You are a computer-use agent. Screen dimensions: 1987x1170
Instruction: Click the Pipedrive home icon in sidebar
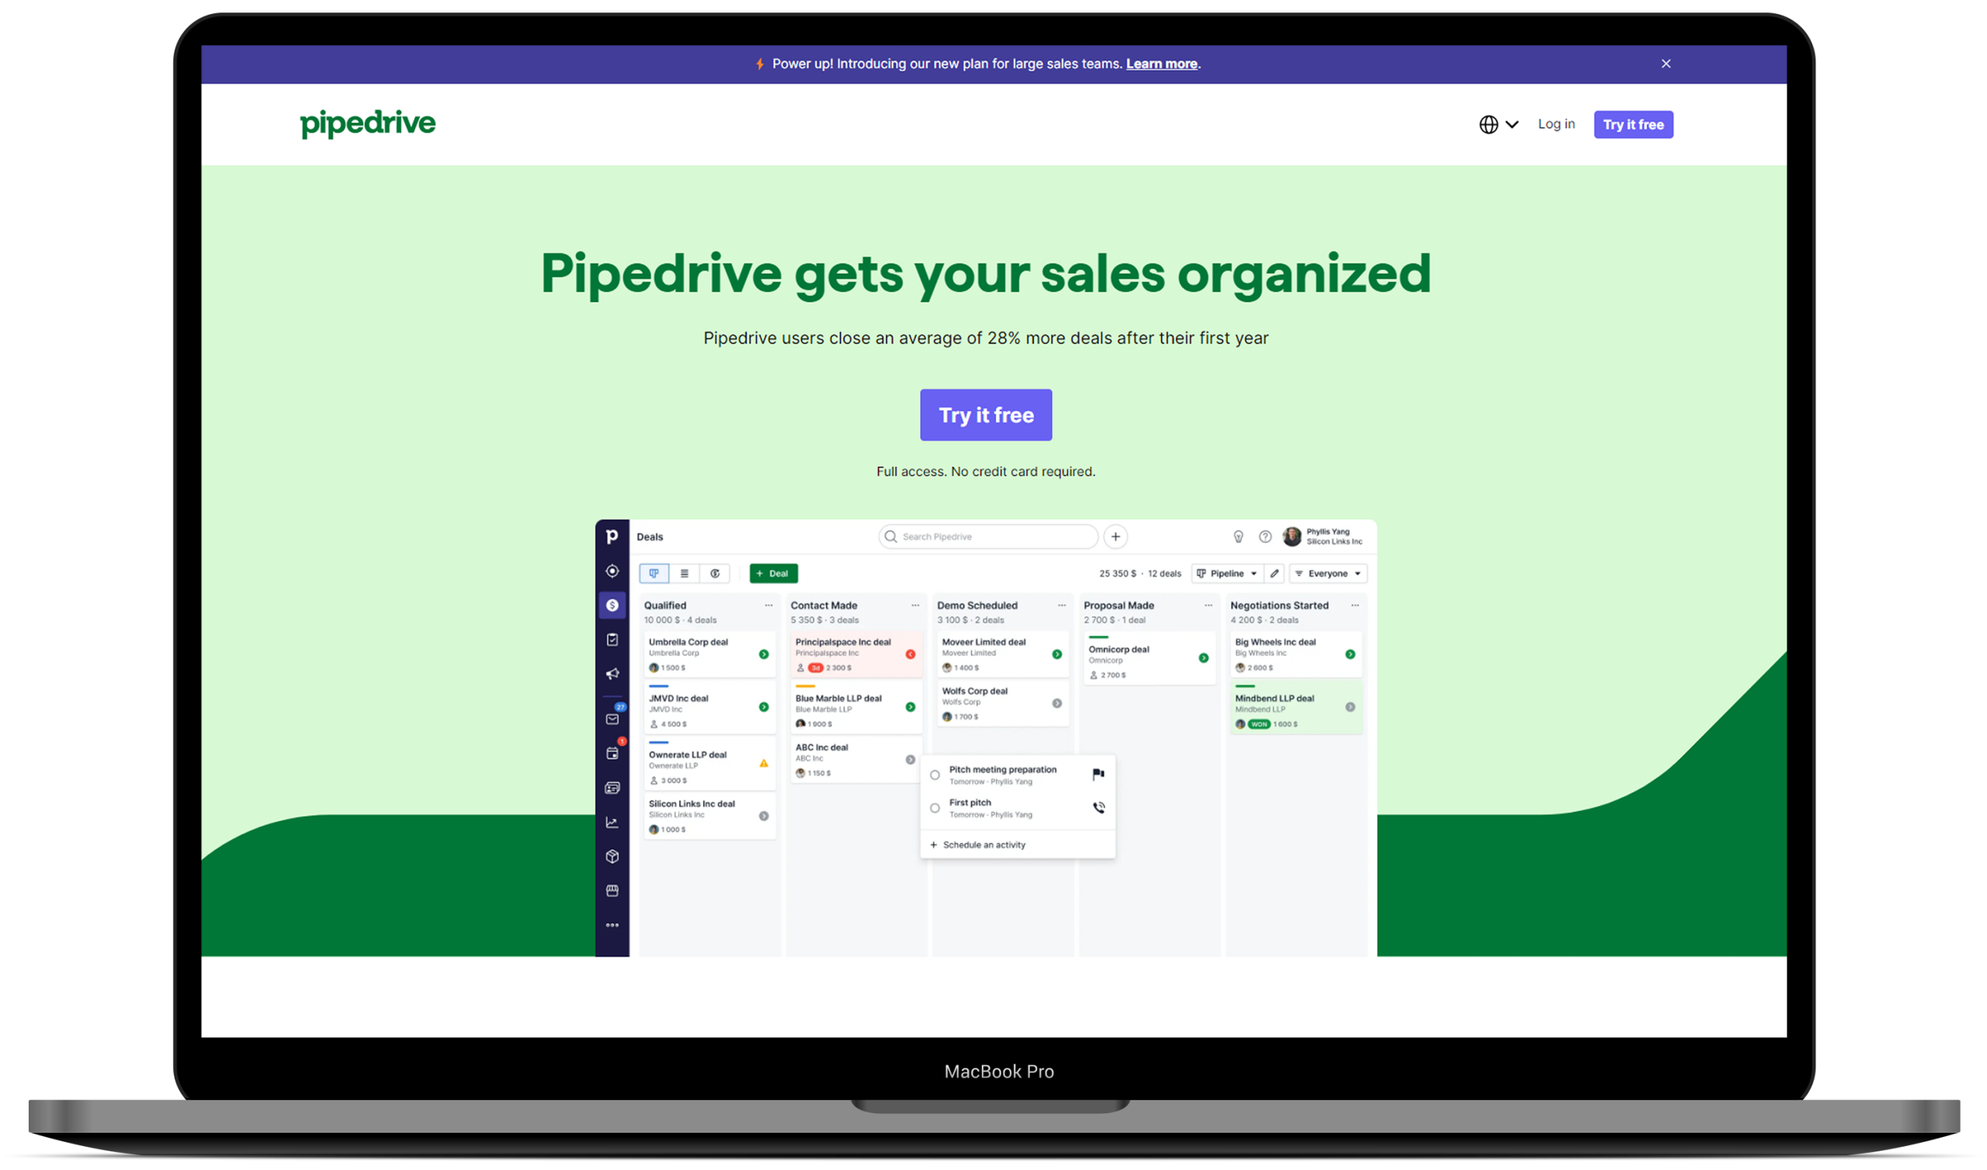610,535
